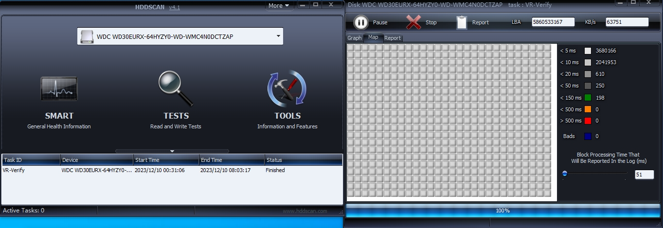Image resolution: width=663 pixels, height=228 pixels.
Task: Click the orange < 500 ms swatch
Action: coord(588,109)
